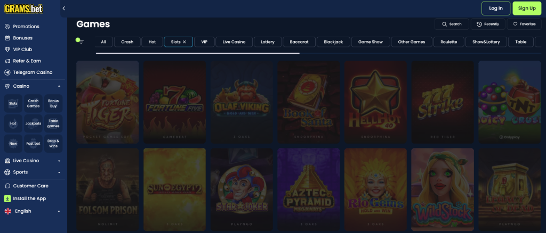Select the Blackjack category tab
This screenshot has width=546, height=233.
(333, 41)
